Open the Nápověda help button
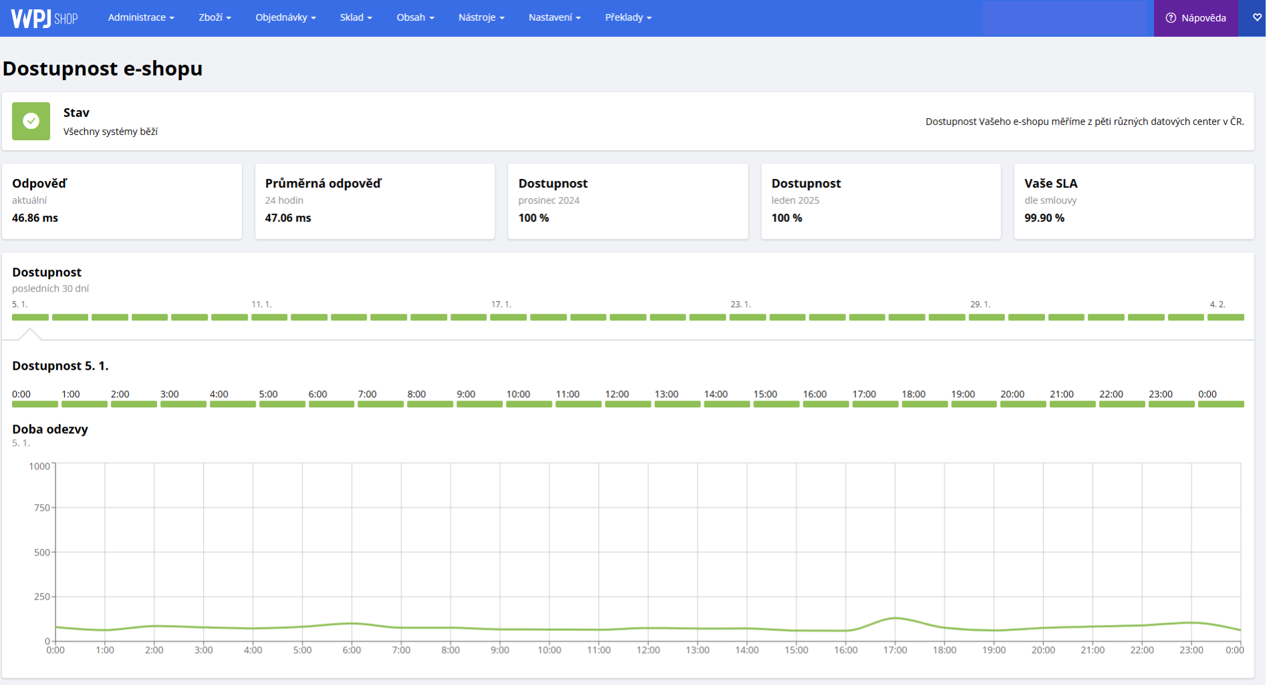This screenshot has height=685, width=1267. pyautogui.click(x=1195, y=18)
